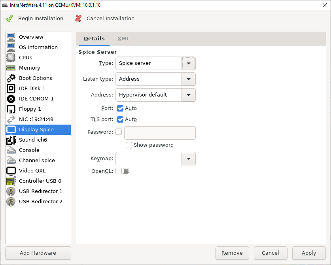Open the Type dropdown for Spice server
The image size is (331, 265).
189,63
